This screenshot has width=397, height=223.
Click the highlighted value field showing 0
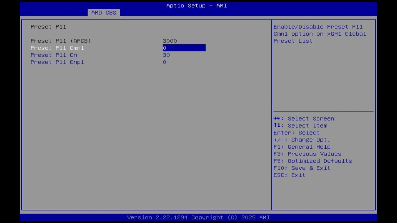[x=184, y=48]
